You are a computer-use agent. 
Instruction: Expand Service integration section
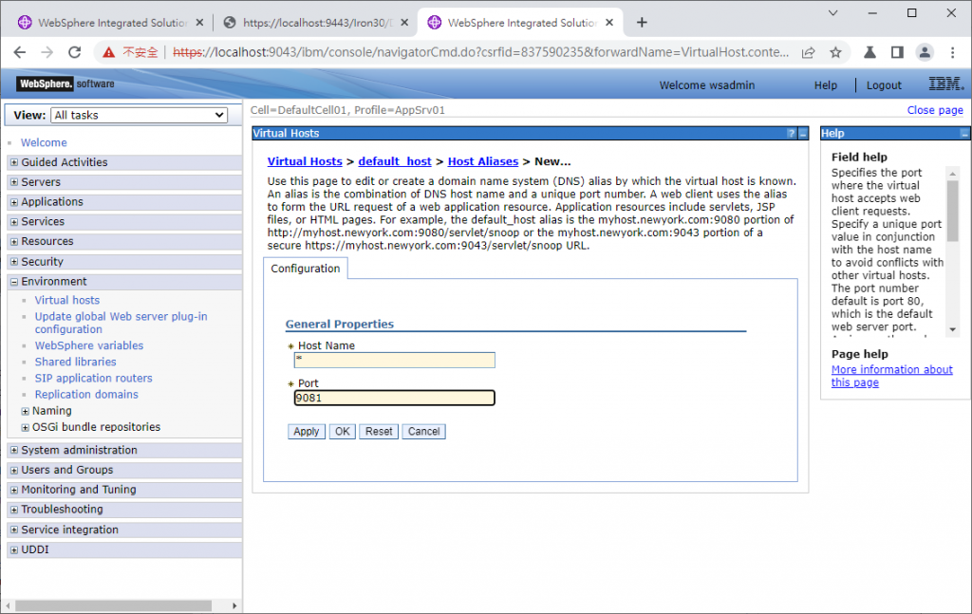tap(14, 530)
